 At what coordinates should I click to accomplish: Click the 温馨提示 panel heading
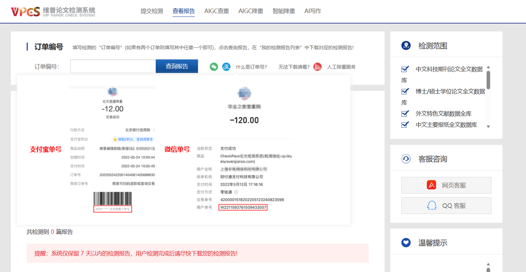tap(433, 242)
